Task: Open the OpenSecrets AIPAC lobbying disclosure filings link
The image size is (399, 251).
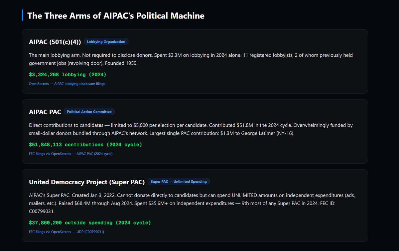Action: pos(67,84)
